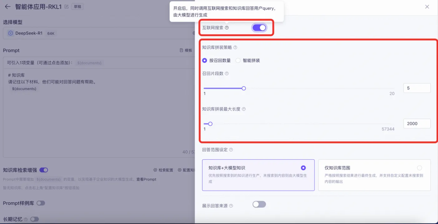Choose the 知识库+大模型知识 answer scope card
Viewport: 438px width, 224px height.
pyautogui.click(x=258, y=175)
